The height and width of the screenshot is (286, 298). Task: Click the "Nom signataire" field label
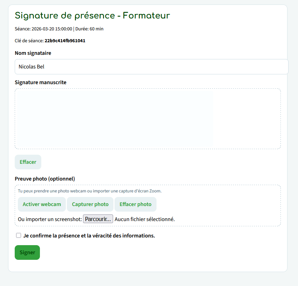[33, 53]
